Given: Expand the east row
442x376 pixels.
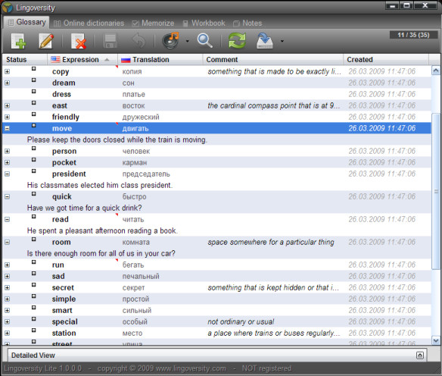Looking at the screenshot, I should pos(7,106).
